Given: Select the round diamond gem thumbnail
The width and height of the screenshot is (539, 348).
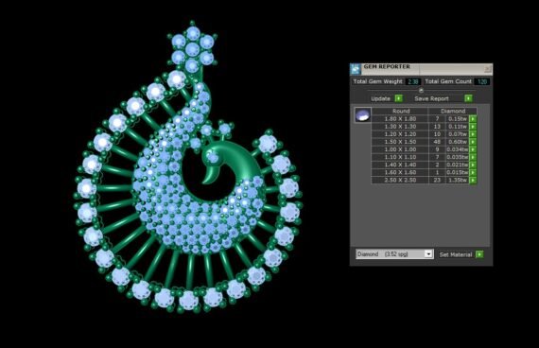Looking at the screenshot, I should click(363, 115).
